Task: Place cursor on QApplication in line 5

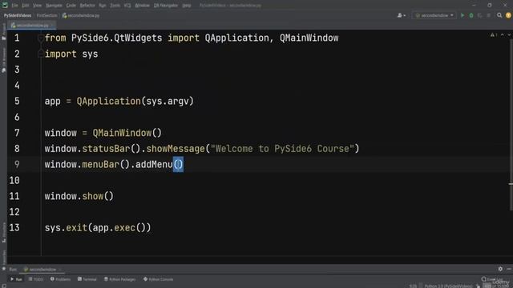Action: pos(109,102)
